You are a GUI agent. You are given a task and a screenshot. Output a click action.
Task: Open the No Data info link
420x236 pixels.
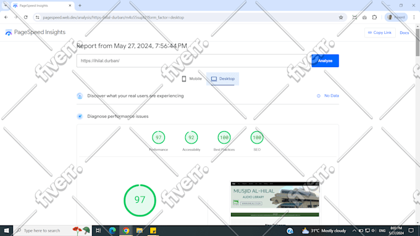(x=328, y=96)
